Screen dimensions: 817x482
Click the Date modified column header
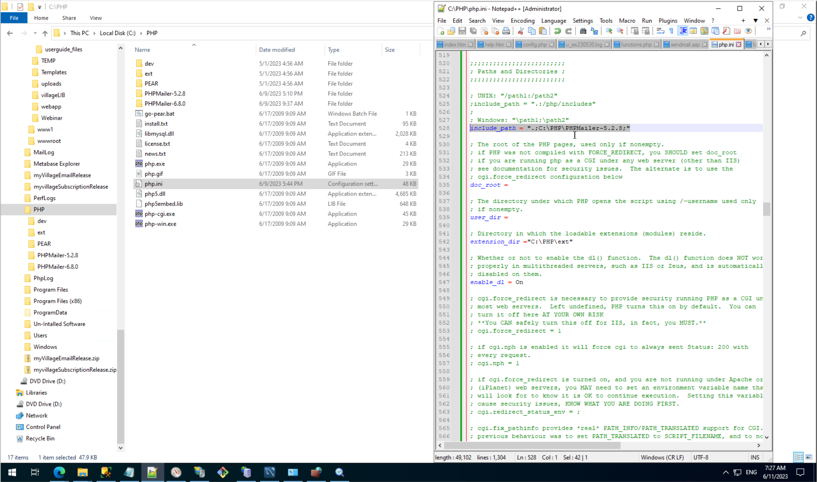point(277,50)
